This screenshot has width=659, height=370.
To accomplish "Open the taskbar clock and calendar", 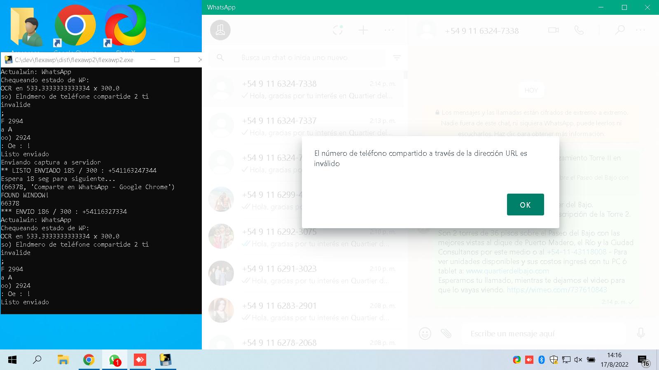I will (614, 360).
